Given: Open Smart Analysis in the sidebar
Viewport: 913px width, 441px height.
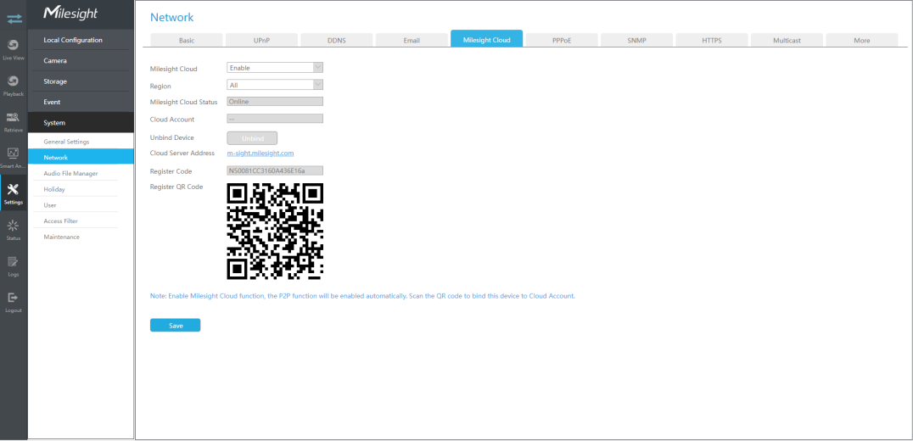Looking at the screenshot, I should [14, 157].
